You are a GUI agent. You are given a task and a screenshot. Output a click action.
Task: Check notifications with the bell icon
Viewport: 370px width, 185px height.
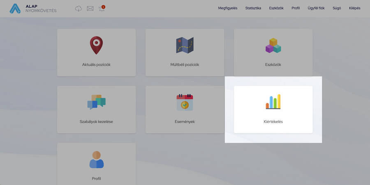click(102, 8)
